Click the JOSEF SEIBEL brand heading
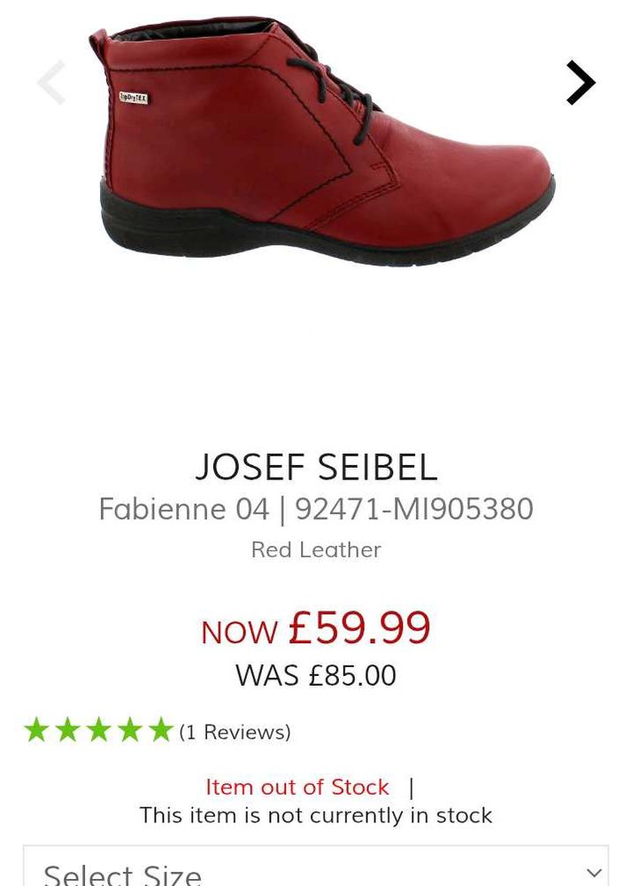The width and height of the screenshot is (632, 886). (x=316, y=467)
